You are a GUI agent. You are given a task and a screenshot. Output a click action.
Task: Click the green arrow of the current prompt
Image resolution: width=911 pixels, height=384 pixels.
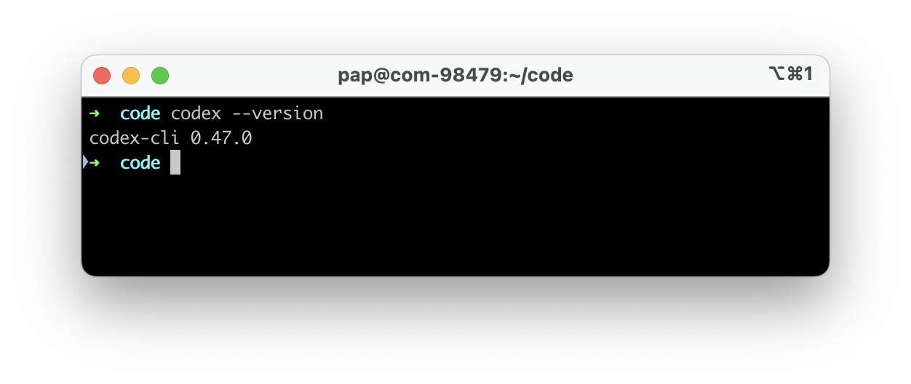coord(95,162)
